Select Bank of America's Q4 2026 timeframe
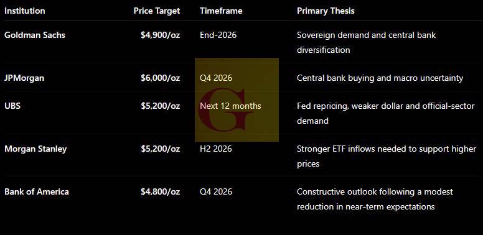This screenshot has height=235, width=483. pyautogui.click(x=216, y=191)
